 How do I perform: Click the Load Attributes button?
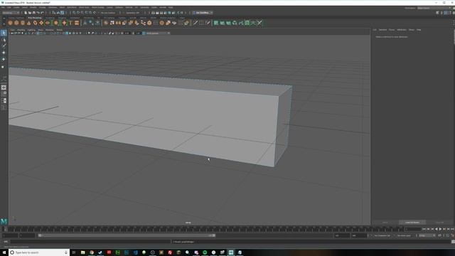[412, 223]
